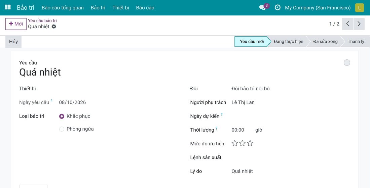Move to Thanh lý stage
This screenshot has height=188, width=370.
[x=356, y=42]
